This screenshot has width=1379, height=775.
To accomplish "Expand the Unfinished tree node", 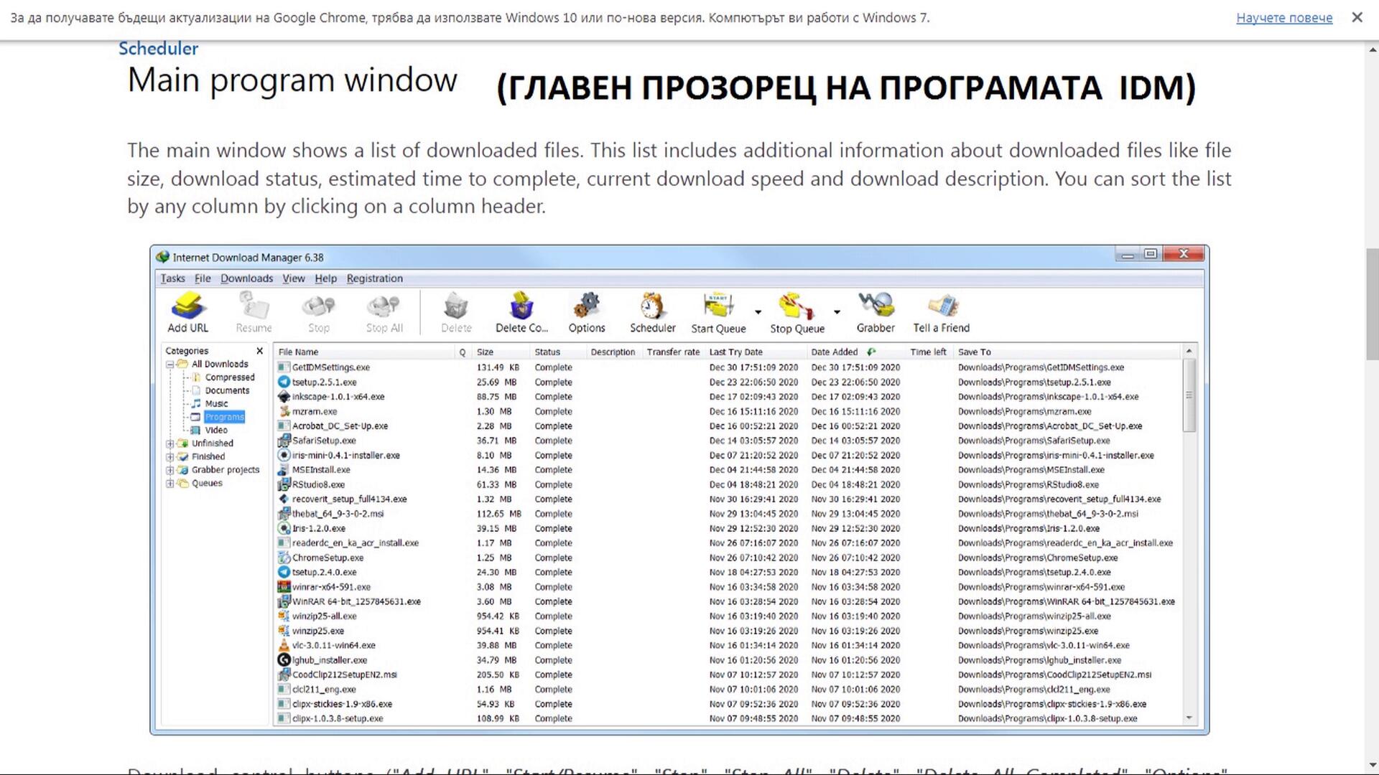I will pyautogui.click(x=170, y=443).
